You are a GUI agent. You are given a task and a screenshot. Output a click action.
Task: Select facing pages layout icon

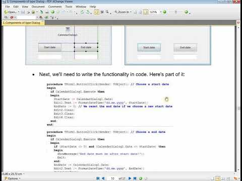tap(223, 178)
